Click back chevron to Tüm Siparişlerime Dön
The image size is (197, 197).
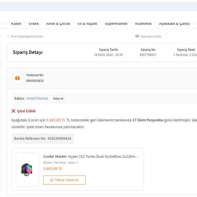tap(8, 37)
